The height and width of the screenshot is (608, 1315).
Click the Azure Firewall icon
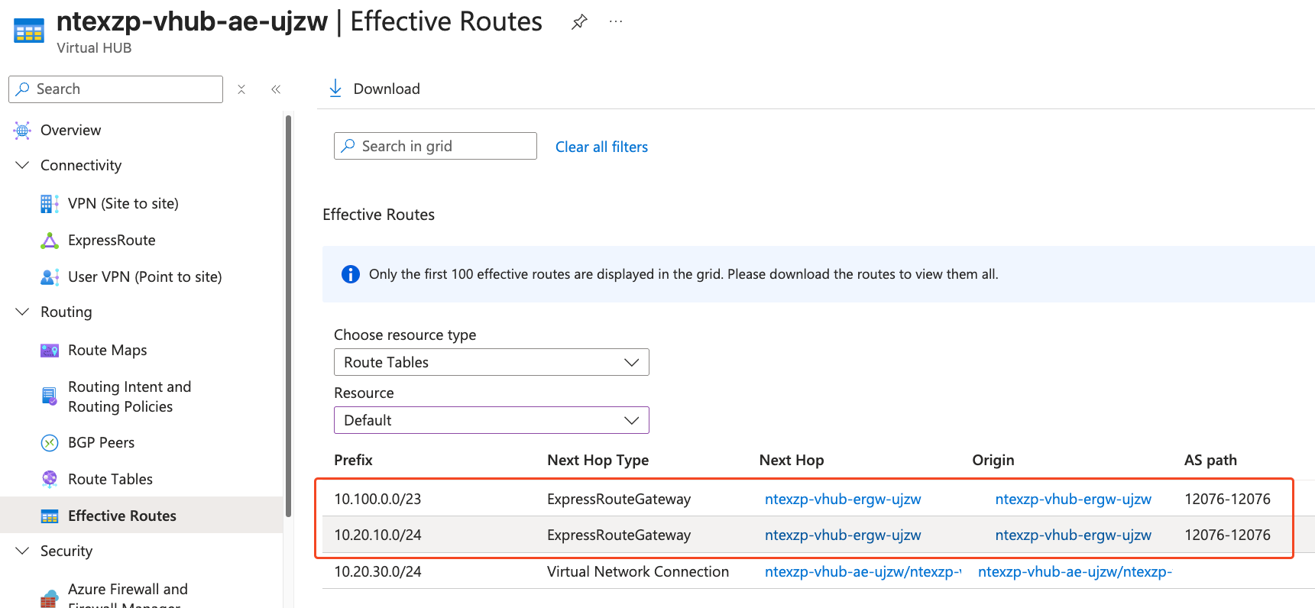click(50, 599)
